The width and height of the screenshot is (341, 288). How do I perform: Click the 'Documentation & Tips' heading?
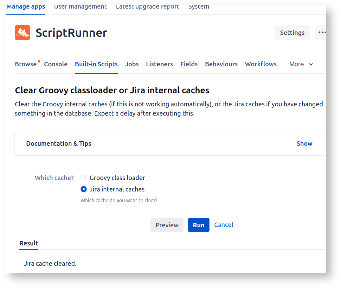pyautogui.click(x=59, y=144)
